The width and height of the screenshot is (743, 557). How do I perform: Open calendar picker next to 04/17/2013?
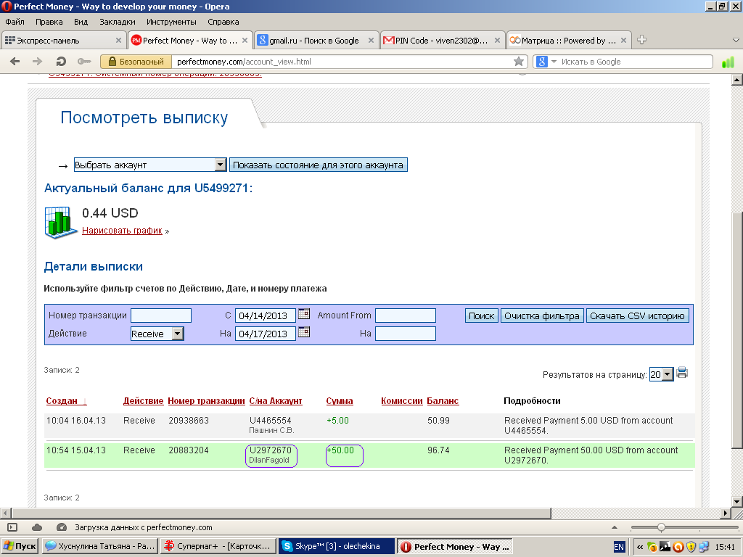click(x=304, y=333)
